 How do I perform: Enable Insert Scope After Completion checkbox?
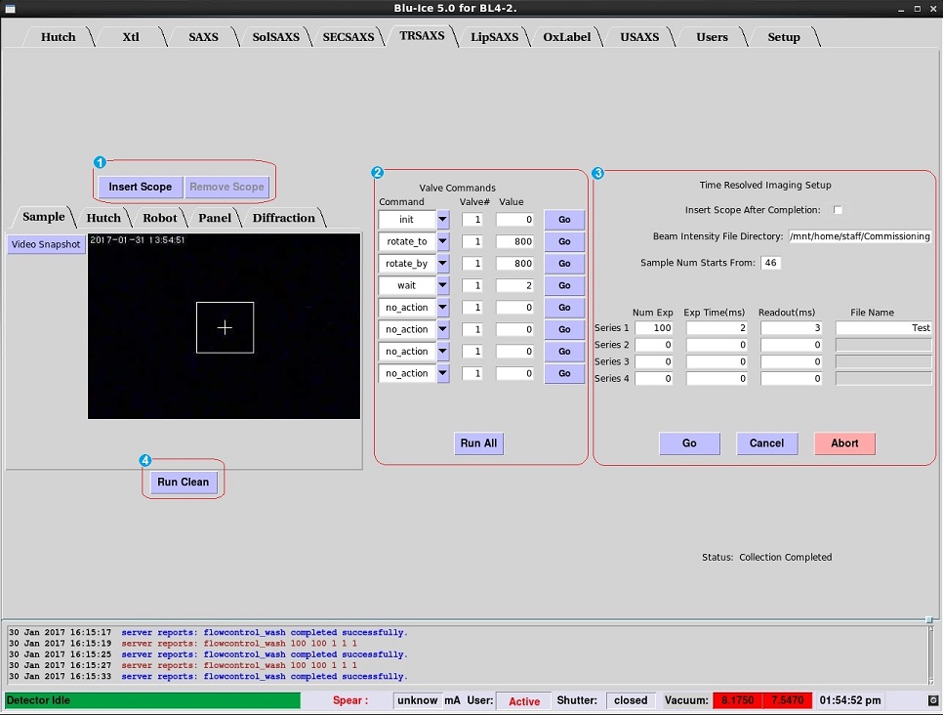838,210
